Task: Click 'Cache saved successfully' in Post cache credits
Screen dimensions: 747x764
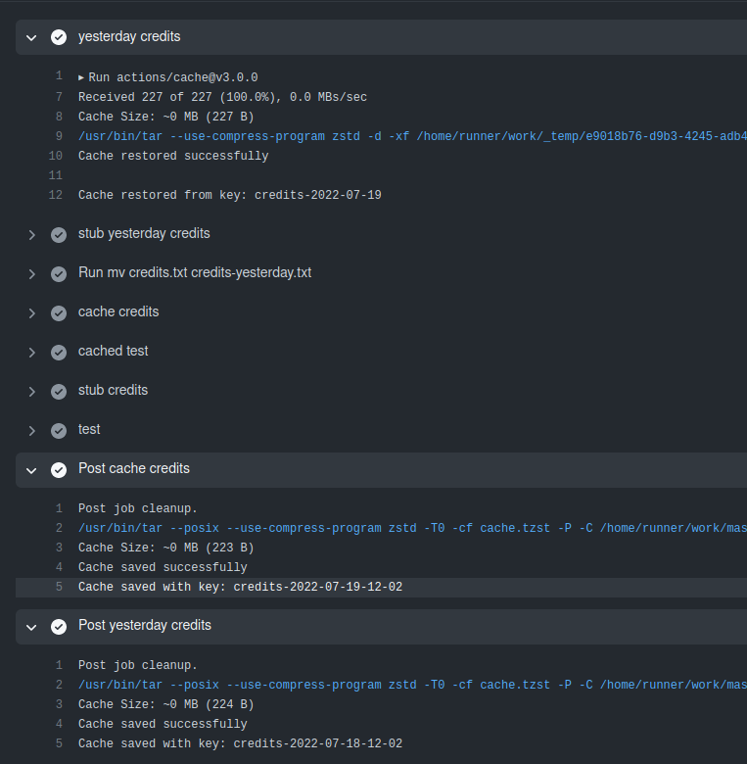Action: click(x=163, y=567)
